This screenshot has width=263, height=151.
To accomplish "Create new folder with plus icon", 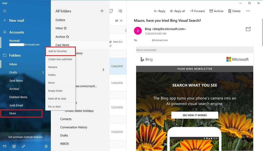I will pyautogui.click(x=102, y=11).
